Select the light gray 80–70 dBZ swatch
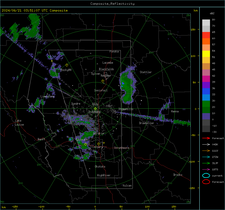Screen dimensions: 225x210 206,23
